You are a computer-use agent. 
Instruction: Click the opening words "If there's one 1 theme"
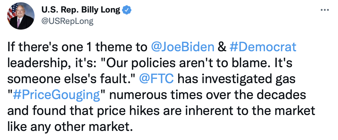pyautogui.click(x=77, y=48)
